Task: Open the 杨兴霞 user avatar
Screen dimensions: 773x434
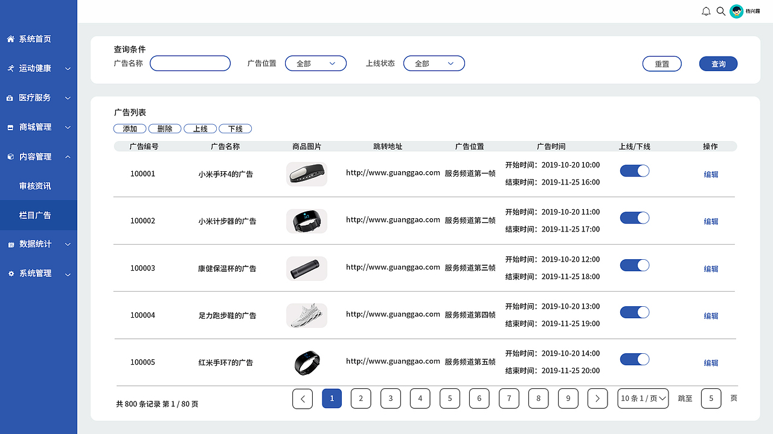Action: pos(736,11)
